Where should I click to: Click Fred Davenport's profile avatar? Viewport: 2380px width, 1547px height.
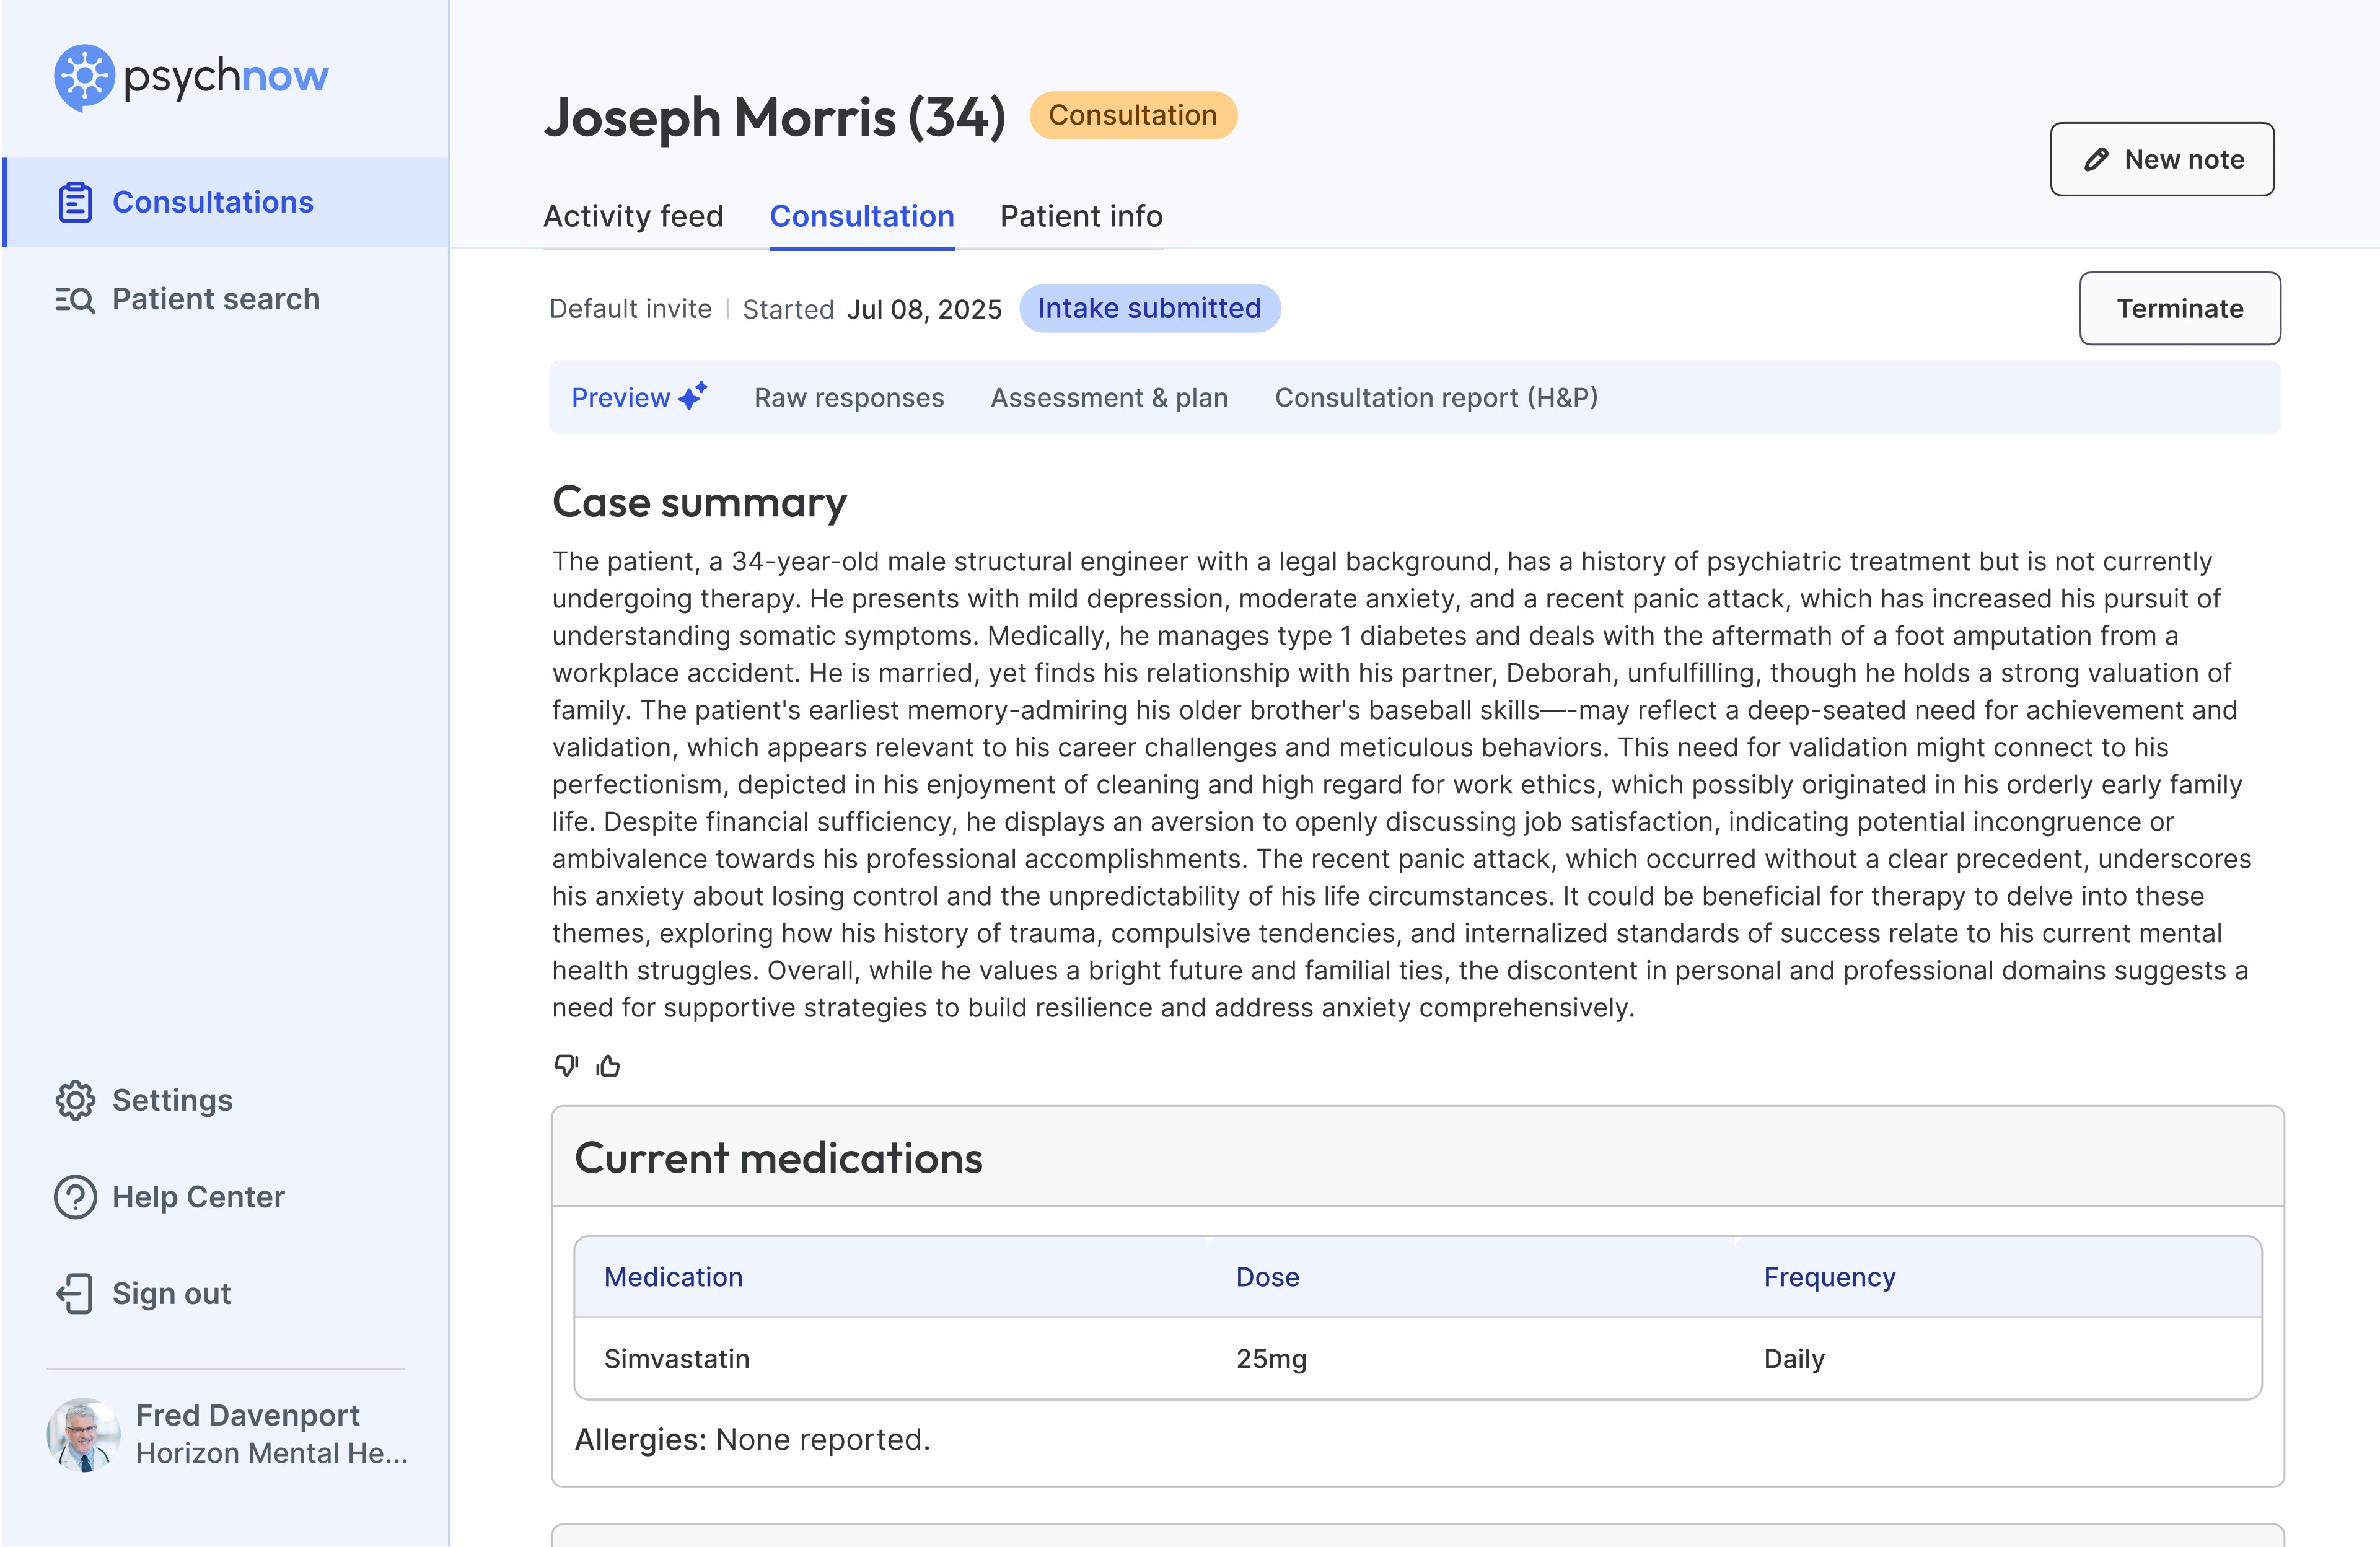coord(83,1434)
